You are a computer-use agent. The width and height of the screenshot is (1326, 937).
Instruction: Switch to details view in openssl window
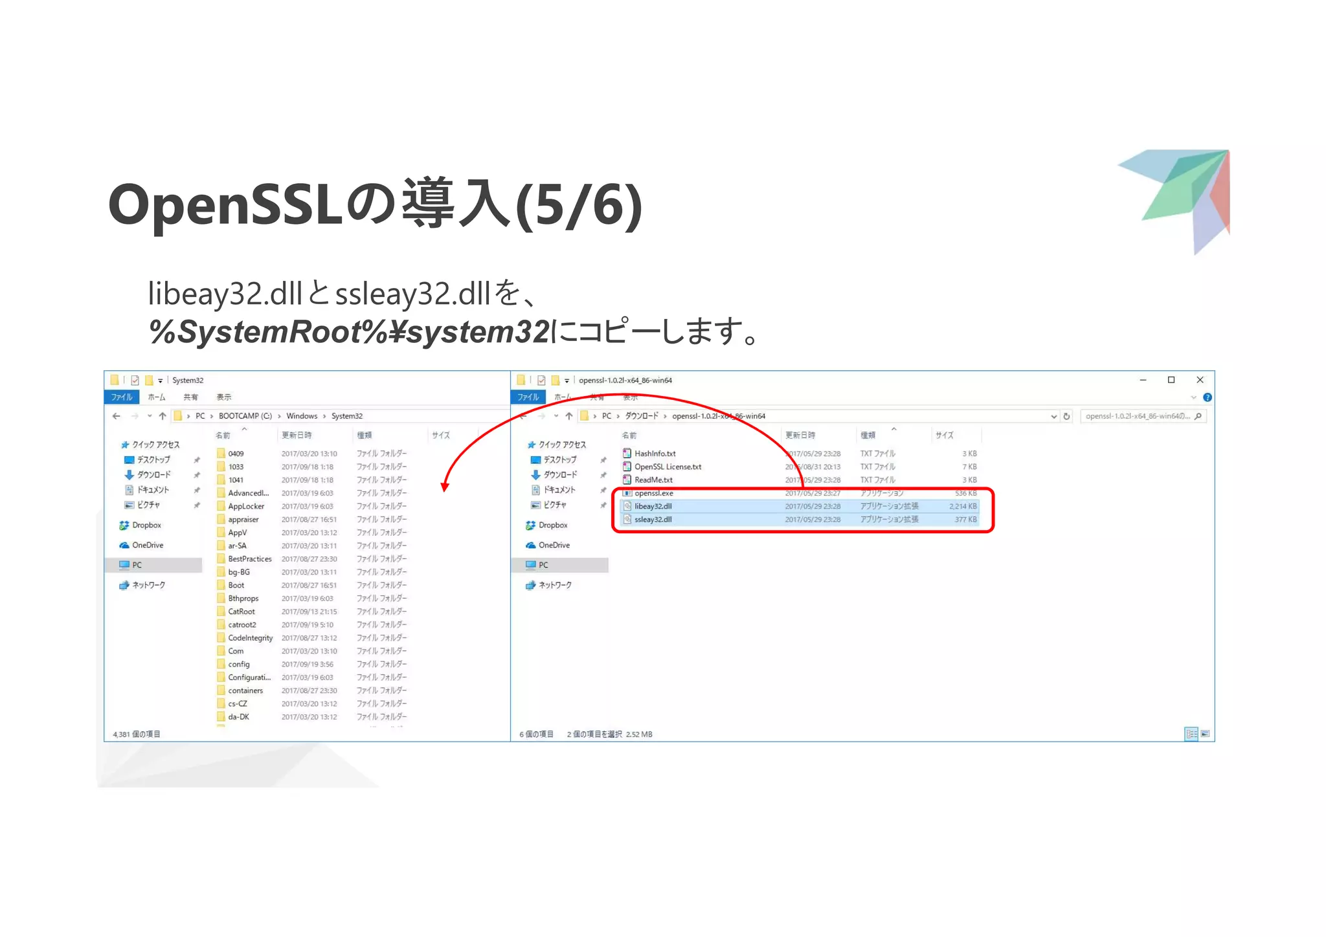[x=1191, y=734]
